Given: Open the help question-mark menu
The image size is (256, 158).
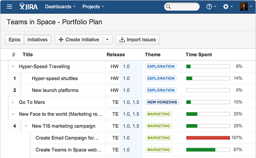Looking at the screenshot, I should (x=211, y=7).
